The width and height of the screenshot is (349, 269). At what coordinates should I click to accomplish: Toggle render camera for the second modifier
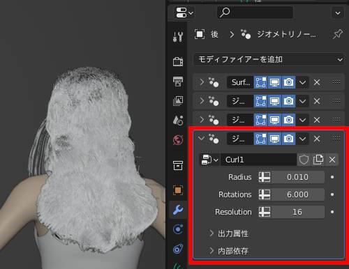[288, 101]
